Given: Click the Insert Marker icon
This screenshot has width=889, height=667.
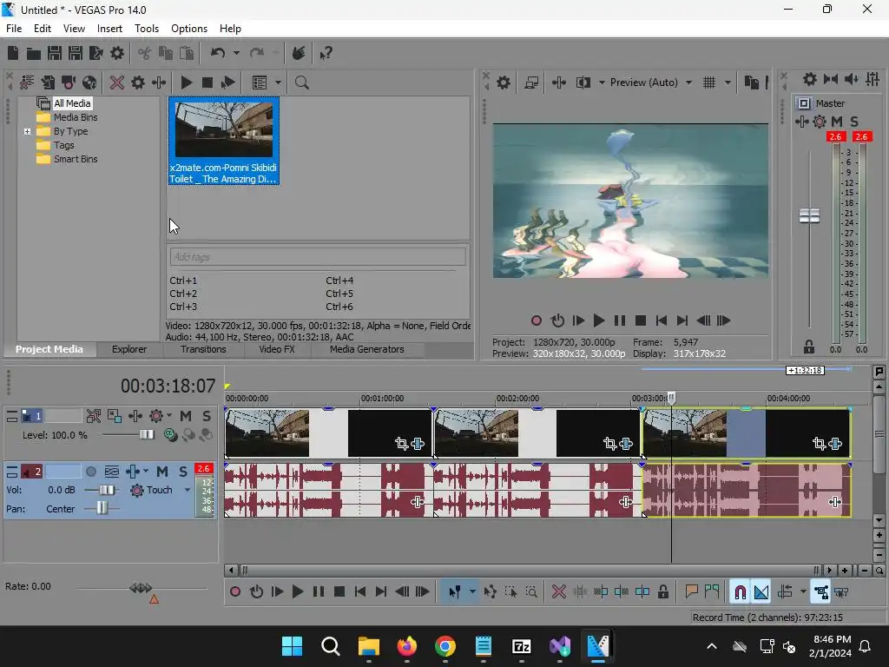Looking at the screenshot, I should click(x=691, y=592).
